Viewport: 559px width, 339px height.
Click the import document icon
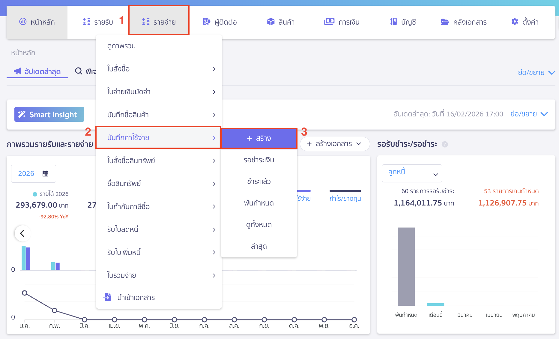pyautogui.click(x=107, y=297)
